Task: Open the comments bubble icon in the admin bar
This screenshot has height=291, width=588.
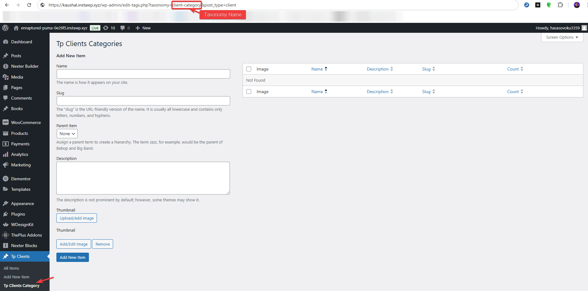Action: pos(122,28)
